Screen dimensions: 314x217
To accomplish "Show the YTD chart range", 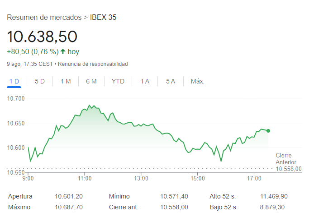I will [x=118, y=82].
